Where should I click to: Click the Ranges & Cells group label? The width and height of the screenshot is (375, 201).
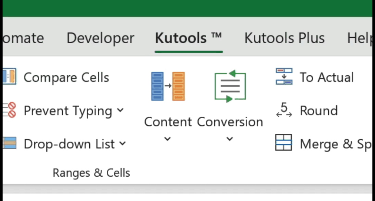(92, 173)
